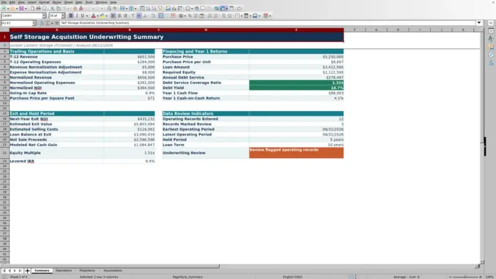The width and height of the screenshot is (496, 279).
Task: Switch to the Projections sheet tab
Action: pyautogui.click(x=87, y=271)
